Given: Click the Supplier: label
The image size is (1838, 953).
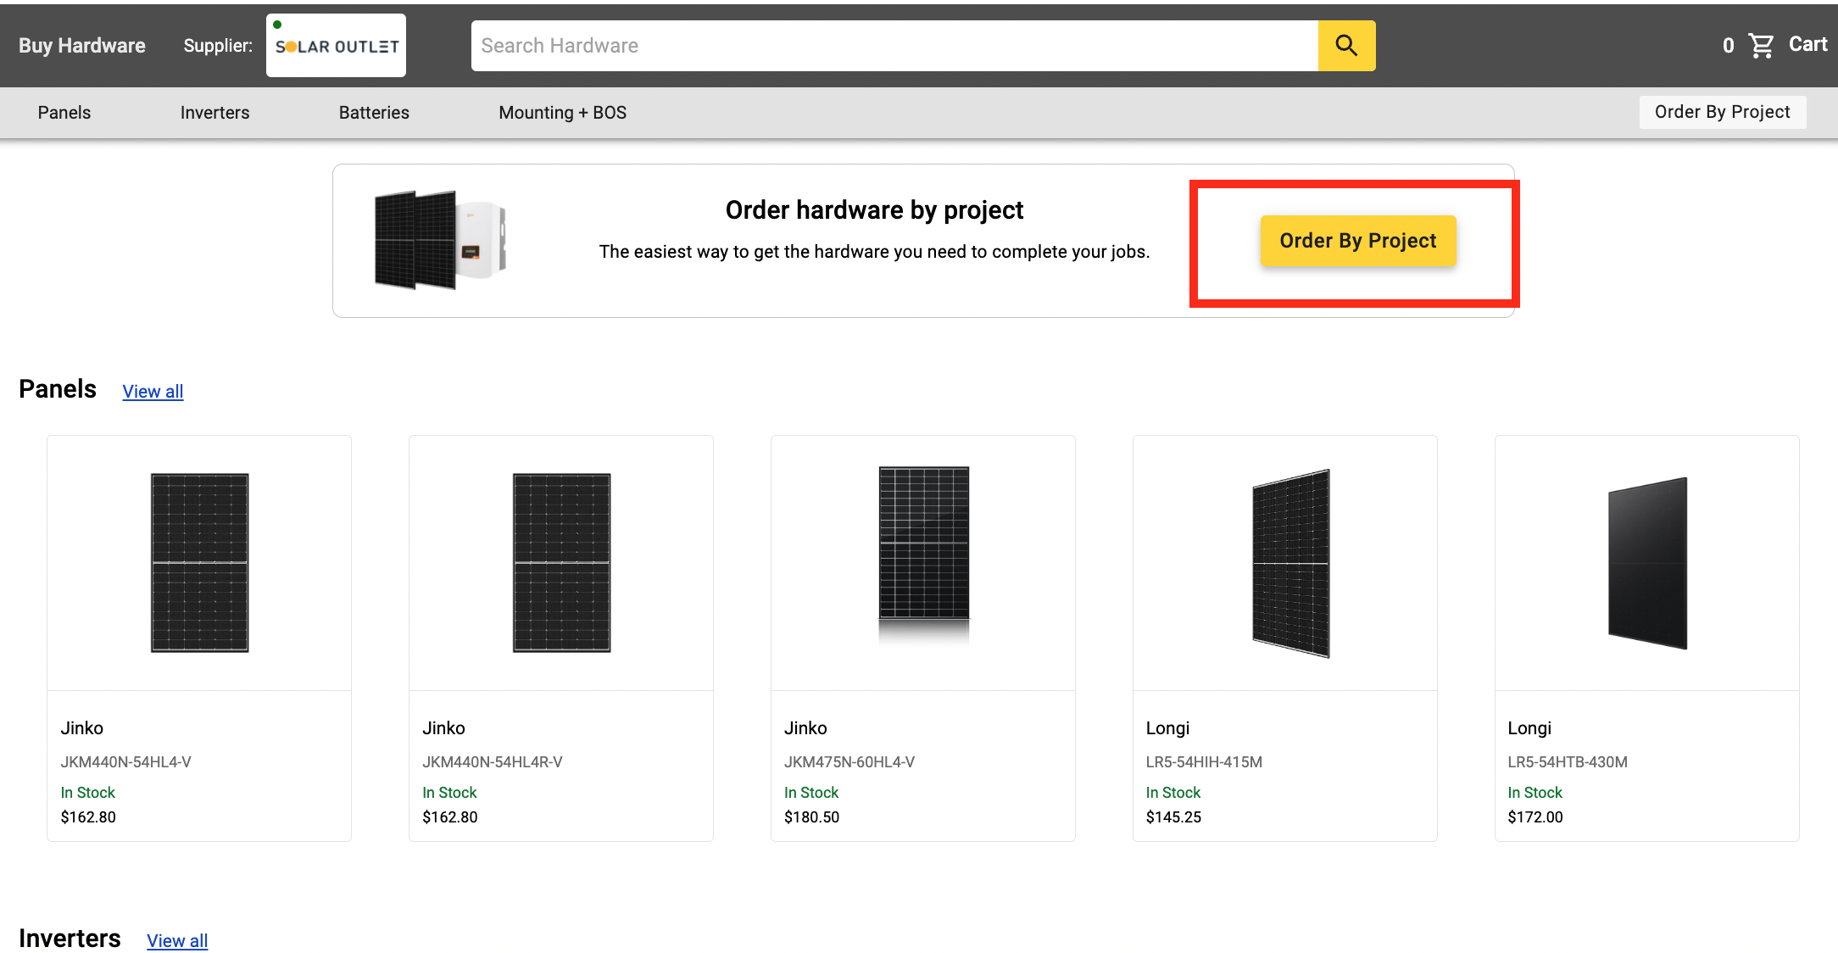Looking at the screenshot, I should [218, 46].
